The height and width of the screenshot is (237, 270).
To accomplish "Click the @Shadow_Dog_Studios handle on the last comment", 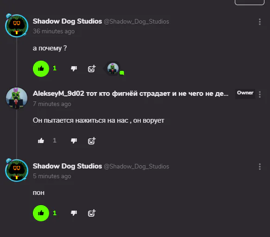I will click(x=136, y=167).
